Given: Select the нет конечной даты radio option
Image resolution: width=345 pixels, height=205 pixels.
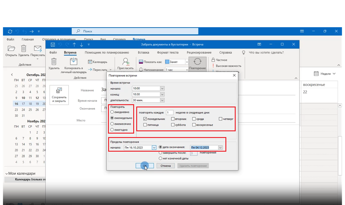Looking at the screenshot, I should tap(160, 158).
